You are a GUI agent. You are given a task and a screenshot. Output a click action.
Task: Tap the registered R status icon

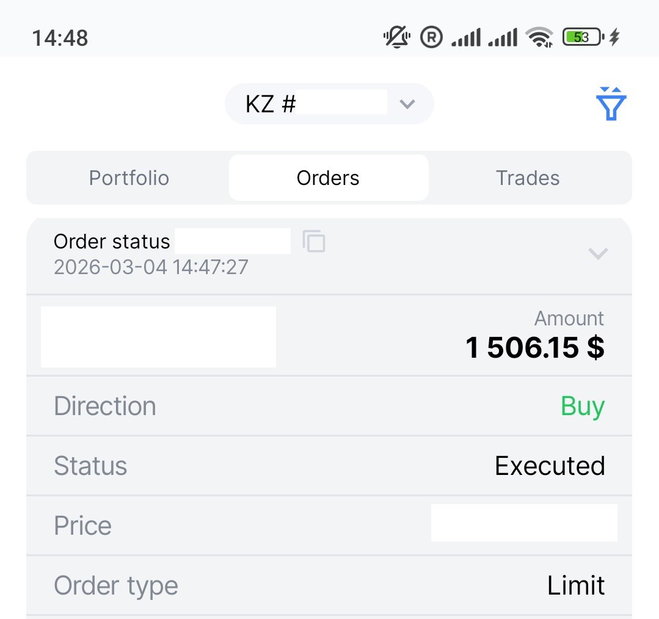(431, 38)
